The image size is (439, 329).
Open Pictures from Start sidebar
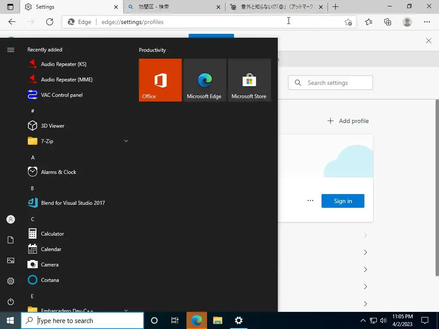11,260
